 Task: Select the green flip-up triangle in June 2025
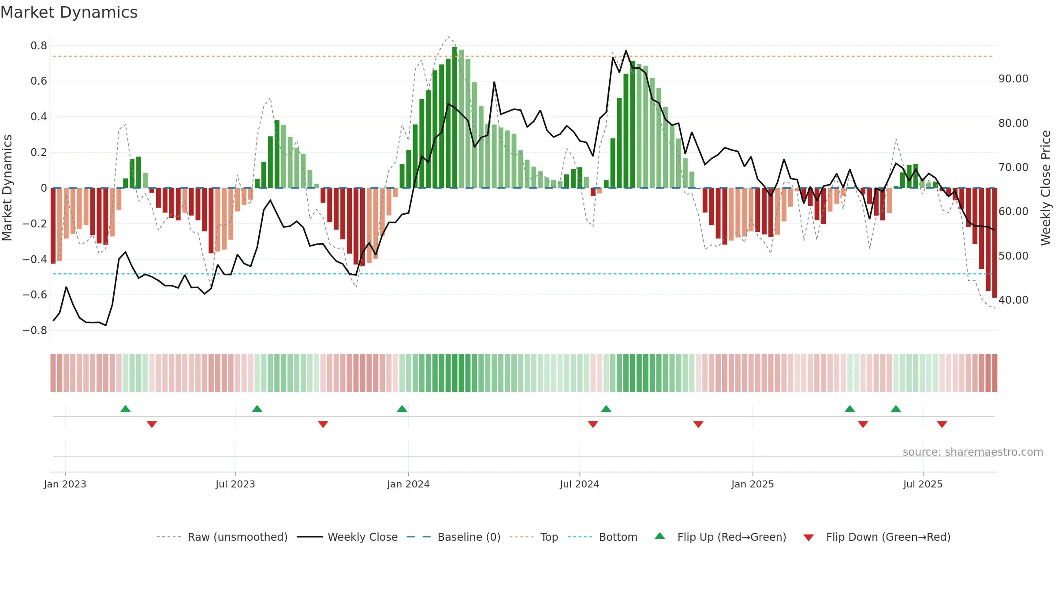896,409
